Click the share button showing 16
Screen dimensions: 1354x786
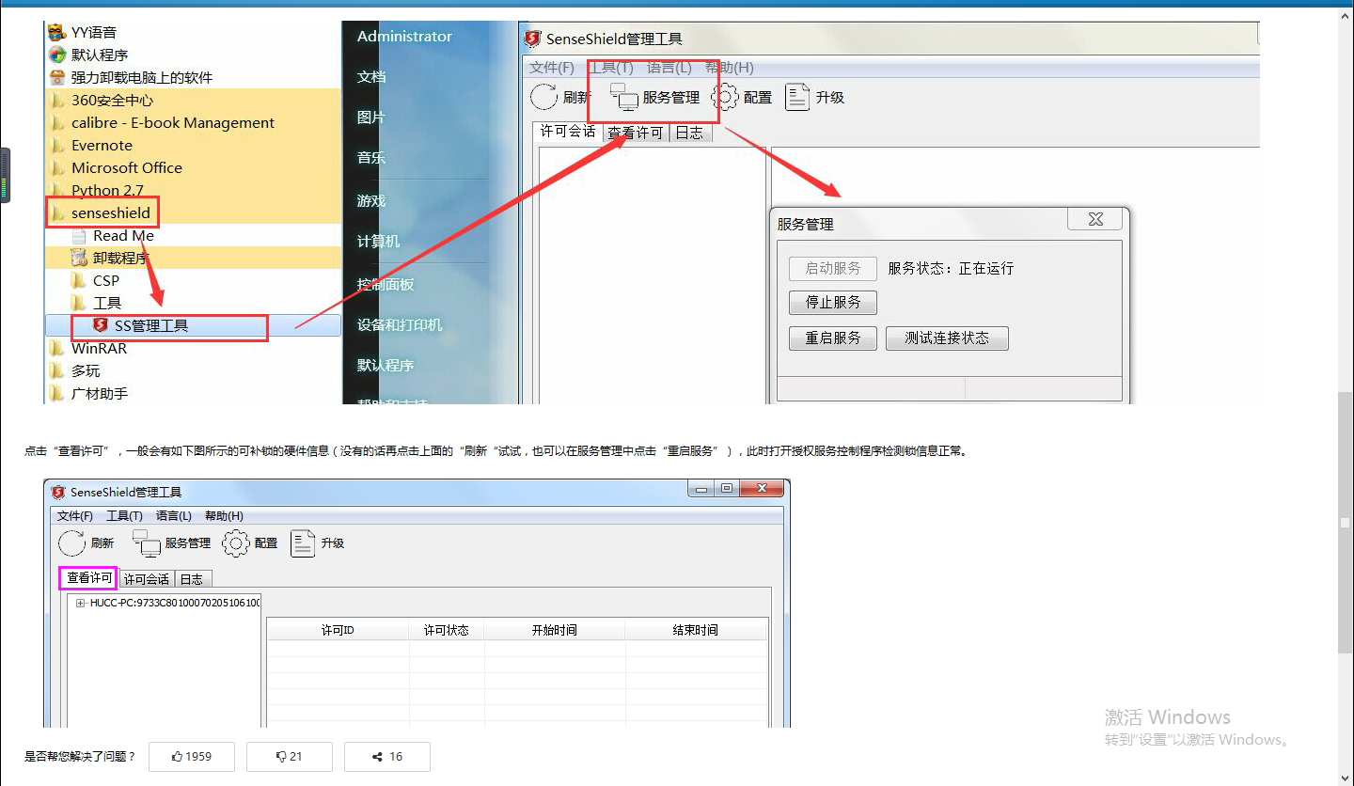coord(387,756)
